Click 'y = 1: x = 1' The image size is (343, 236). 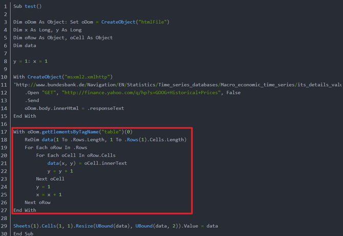30,61
